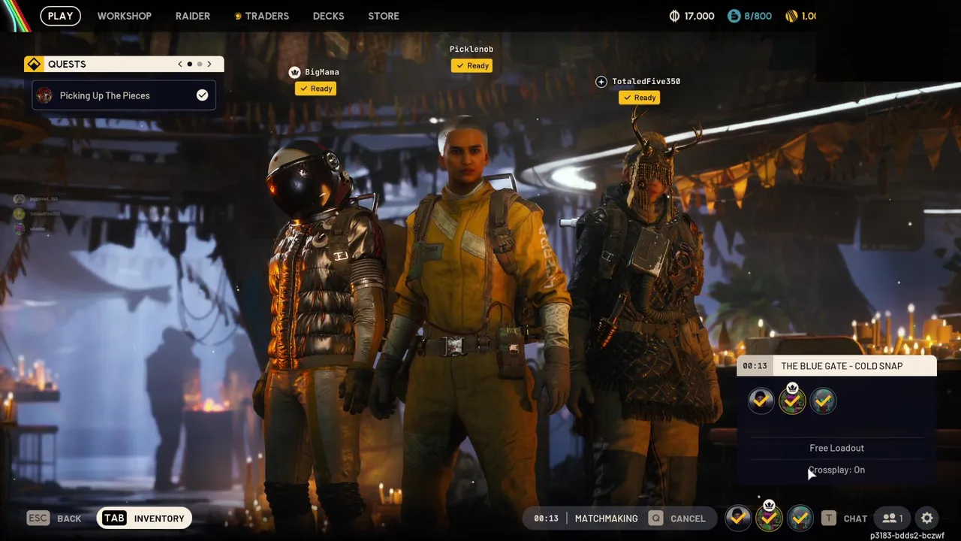Click the plus icon beside TotaledFive350

click(x=601, y=82)
